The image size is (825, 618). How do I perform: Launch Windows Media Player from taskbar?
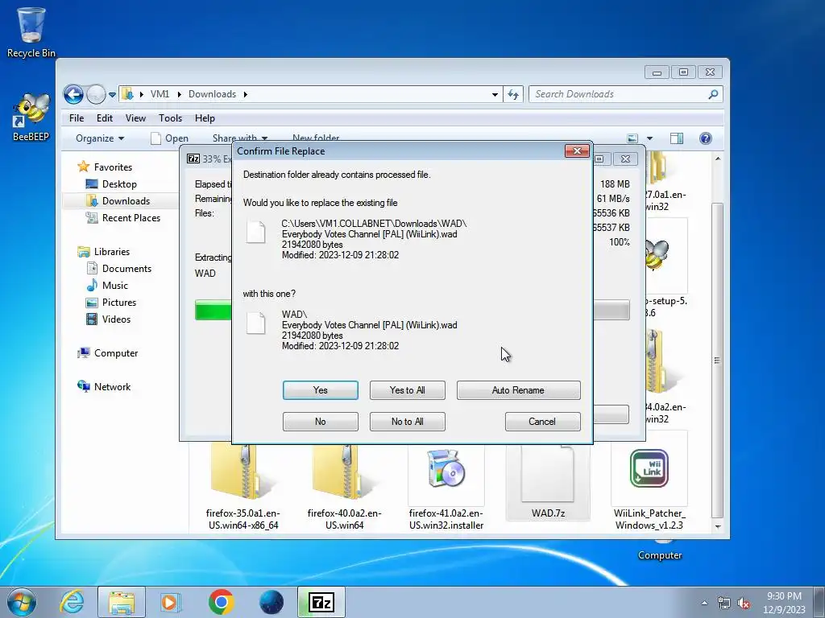[170, 602]
